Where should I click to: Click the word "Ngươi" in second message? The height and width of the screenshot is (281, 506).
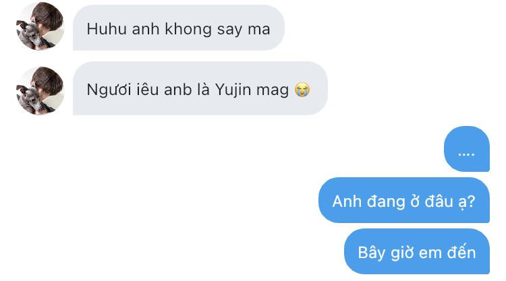(109, 90)
